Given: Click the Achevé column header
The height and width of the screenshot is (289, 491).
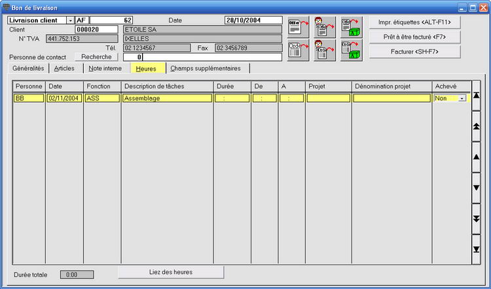Looking at the screenshot, I should 451,87.
